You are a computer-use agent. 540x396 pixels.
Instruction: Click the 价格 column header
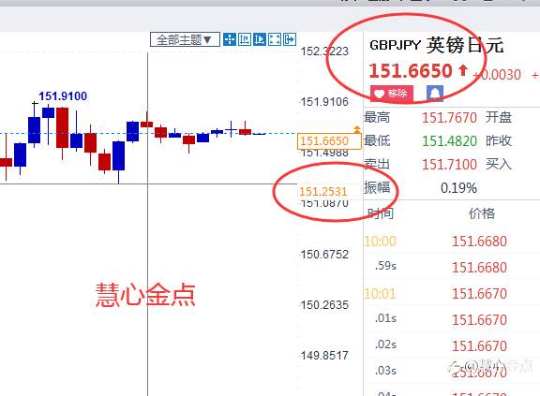coord(482,213)
